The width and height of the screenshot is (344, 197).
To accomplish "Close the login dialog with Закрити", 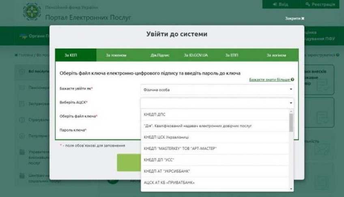I will [x=295, y=18].
